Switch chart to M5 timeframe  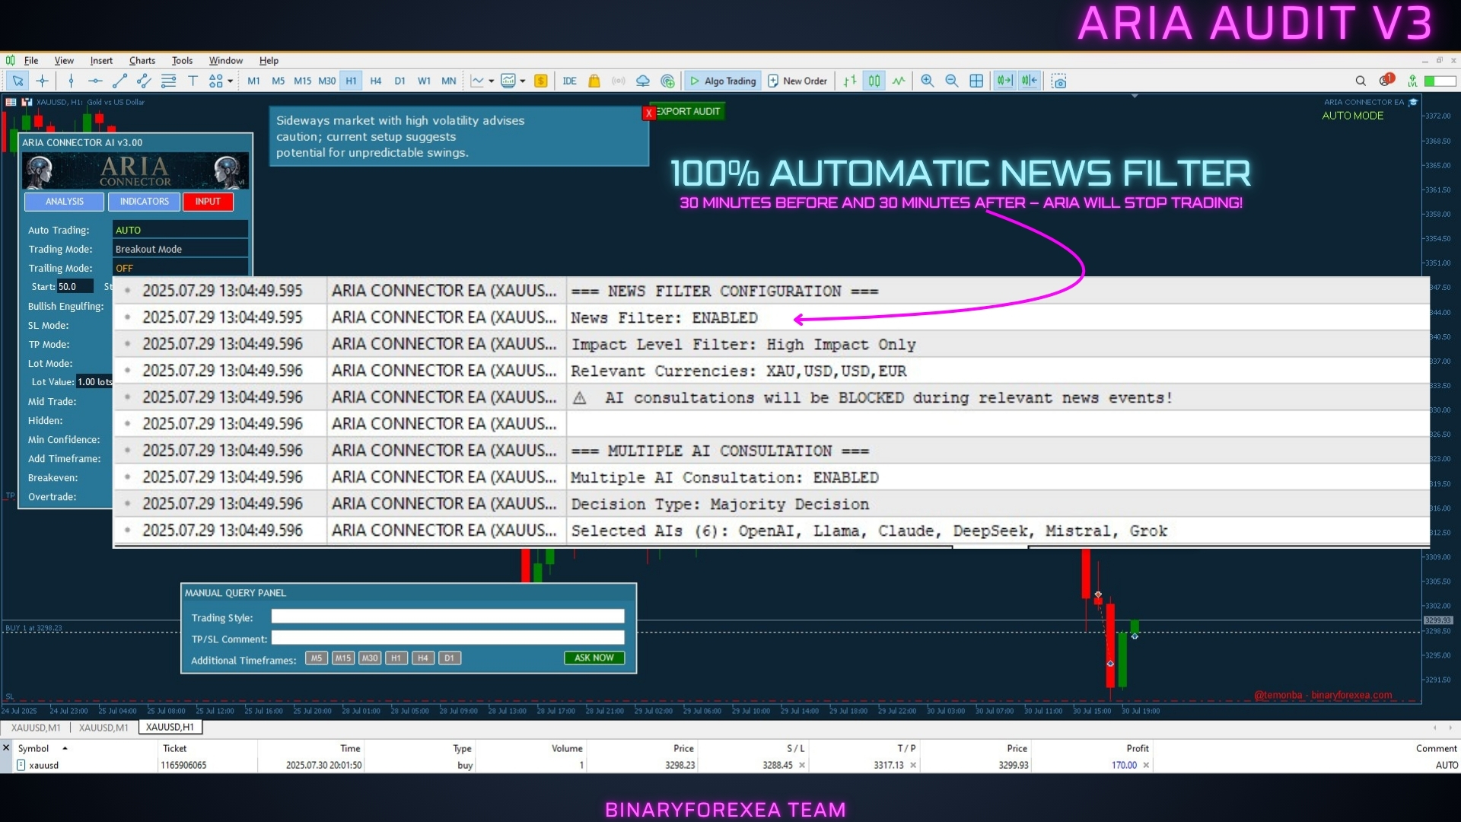(279, 81)
